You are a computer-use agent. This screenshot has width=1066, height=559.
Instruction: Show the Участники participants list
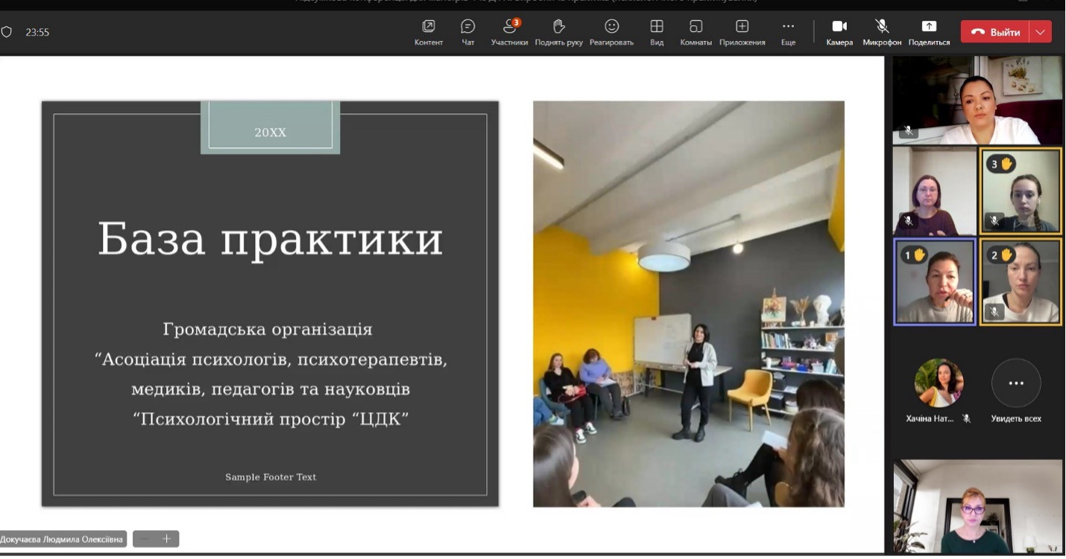(510, 32)
